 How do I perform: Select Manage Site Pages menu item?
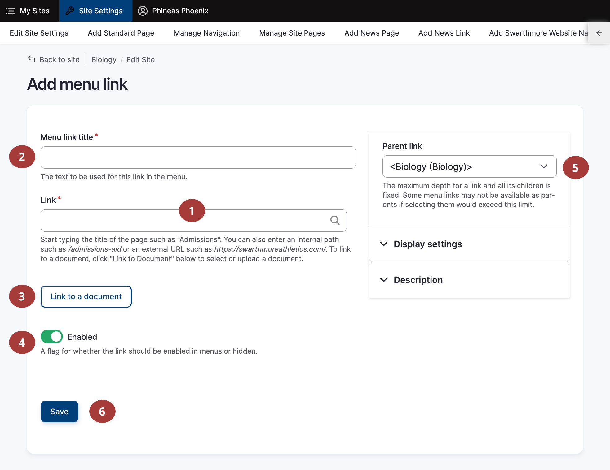[292, 33]
